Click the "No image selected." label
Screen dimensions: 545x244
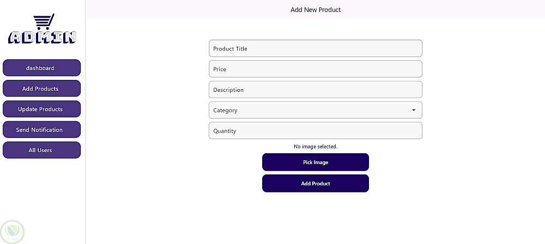point(315,147)
